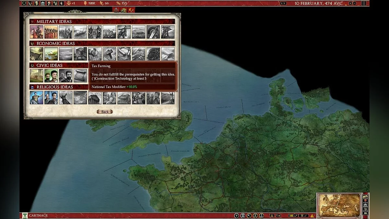This screenshot has height=219, width=389.
Task: Click the 128K manpower head icon
Action: point(85,3)
